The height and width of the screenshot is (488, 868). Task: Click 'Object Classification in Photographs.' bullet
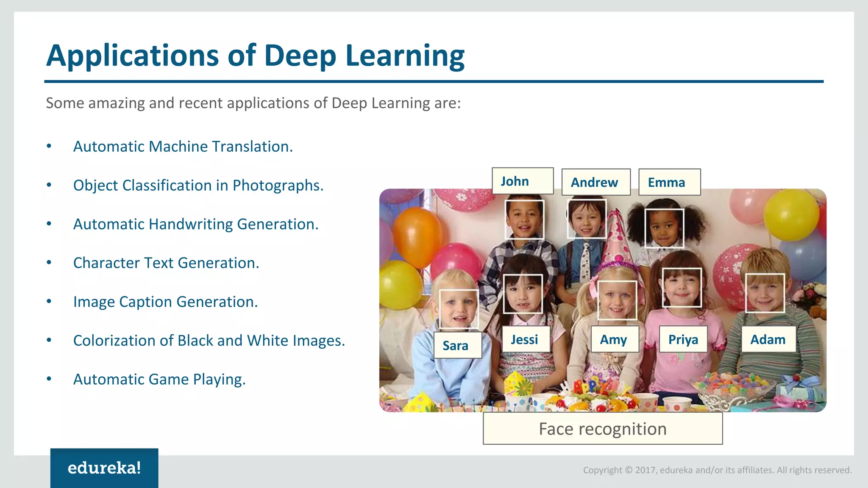(198, 186)
